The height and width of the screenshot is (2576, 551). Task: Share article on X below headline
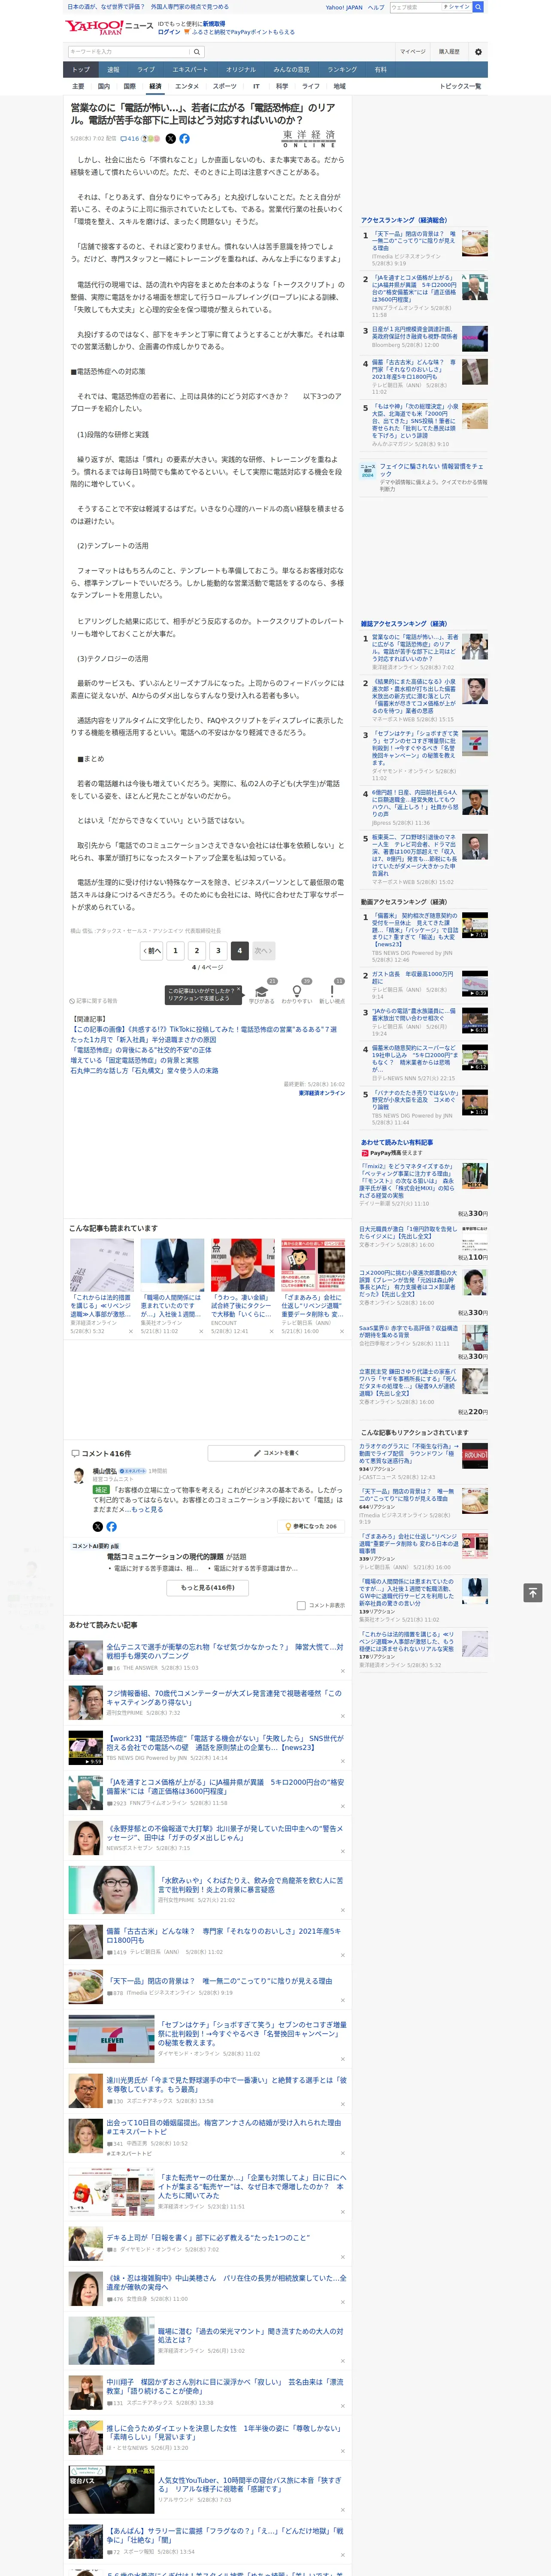[170, 139]
